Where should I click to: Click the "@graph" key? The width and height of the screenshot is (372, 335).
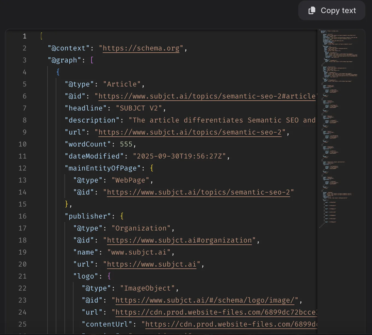pyautogui.click(x=65, y=60)
